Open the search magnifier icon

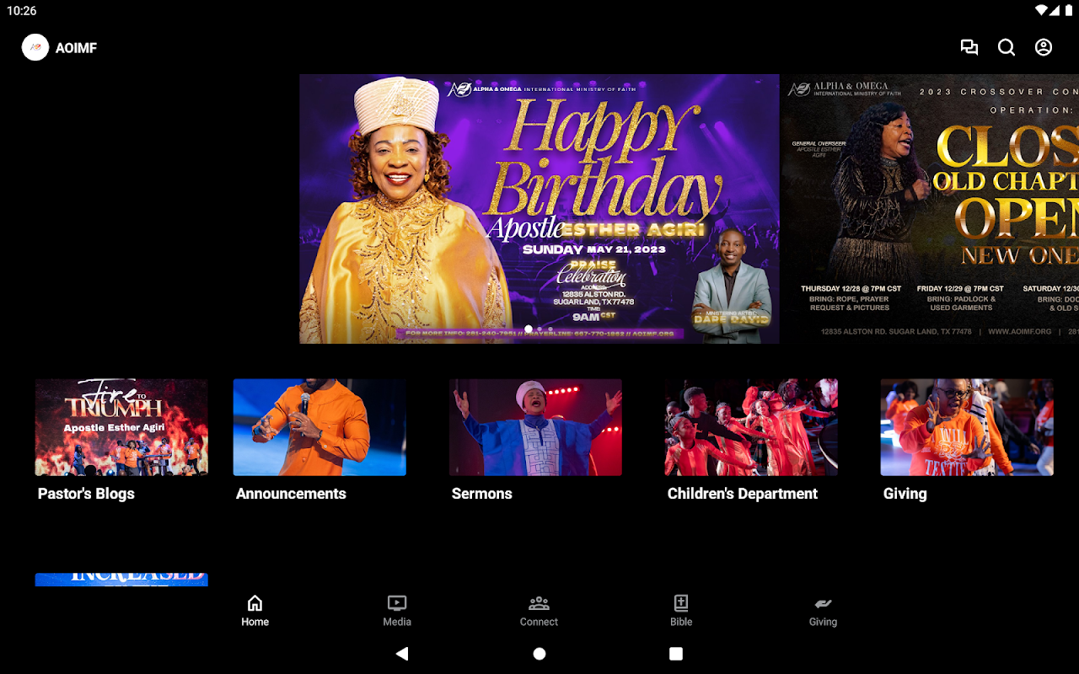click(1007, 48)
